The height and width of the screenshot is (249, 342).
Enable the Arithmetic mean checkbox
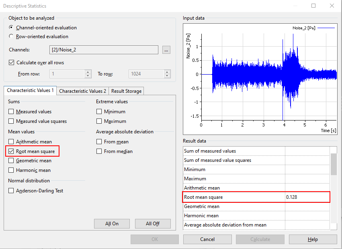pos(11,142)
